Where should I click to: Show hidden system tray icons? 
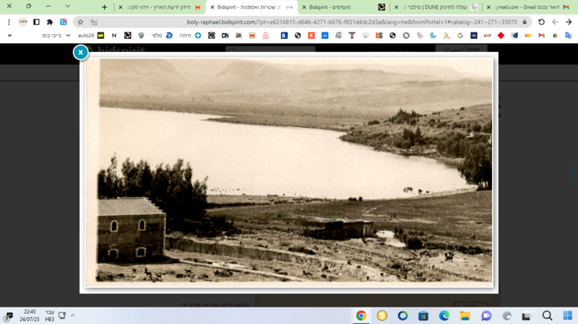pos(73,315)
